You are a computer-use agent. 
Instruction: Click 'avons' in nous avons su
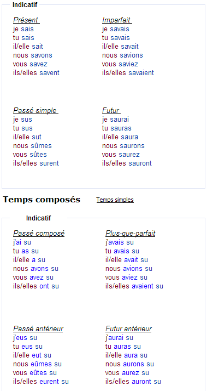click(x=40, y=269)
